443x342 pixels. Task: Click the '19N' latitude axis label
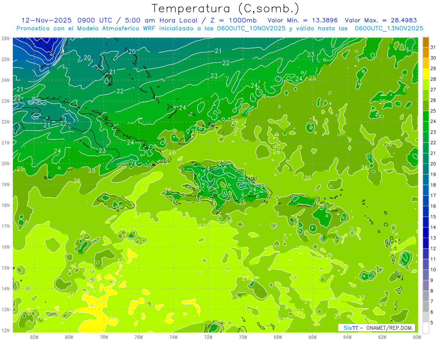tap(6, 184)
